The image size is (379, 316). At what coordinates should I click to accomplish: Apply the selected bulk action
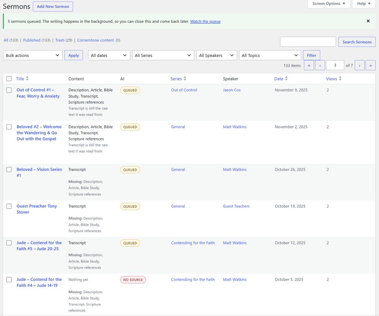tap(73, 55)
